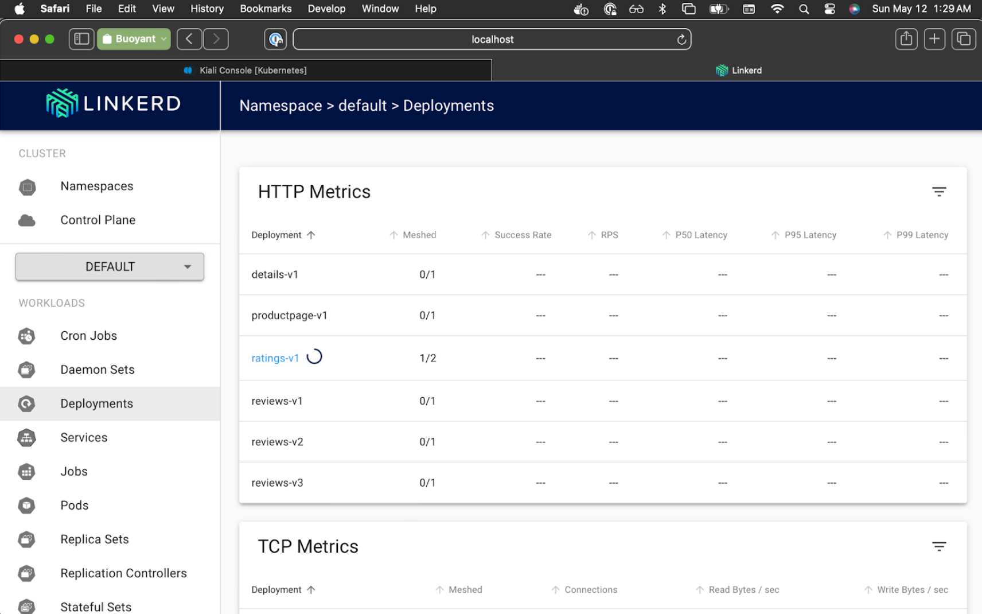Click the Bluetooth menu bar icon
This screenshot has width=982, height=614.
pyautogui.click(x=663, y=9)
